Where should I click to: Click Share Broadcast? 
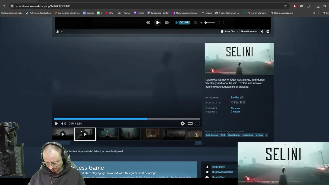247,31
